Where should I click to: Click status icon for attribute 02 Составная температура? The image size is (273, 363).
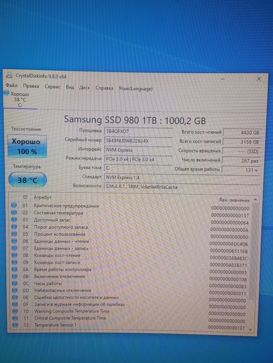click(x=14, y=212)
